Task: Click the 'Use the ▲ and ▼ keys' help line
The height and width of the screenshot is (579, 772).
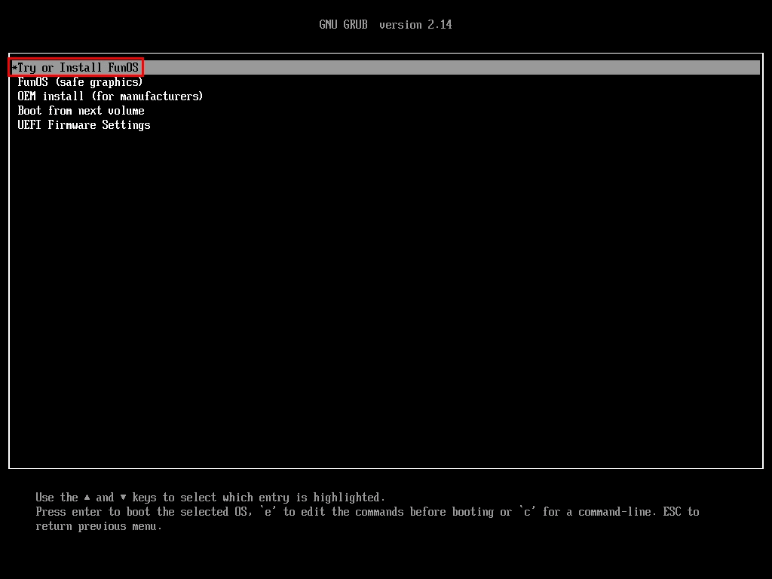Action: [210, 498]
